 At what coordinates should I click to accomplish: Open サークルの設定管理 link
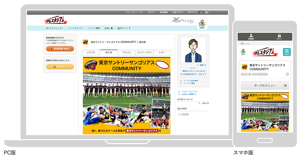click(x=191, y=81)
